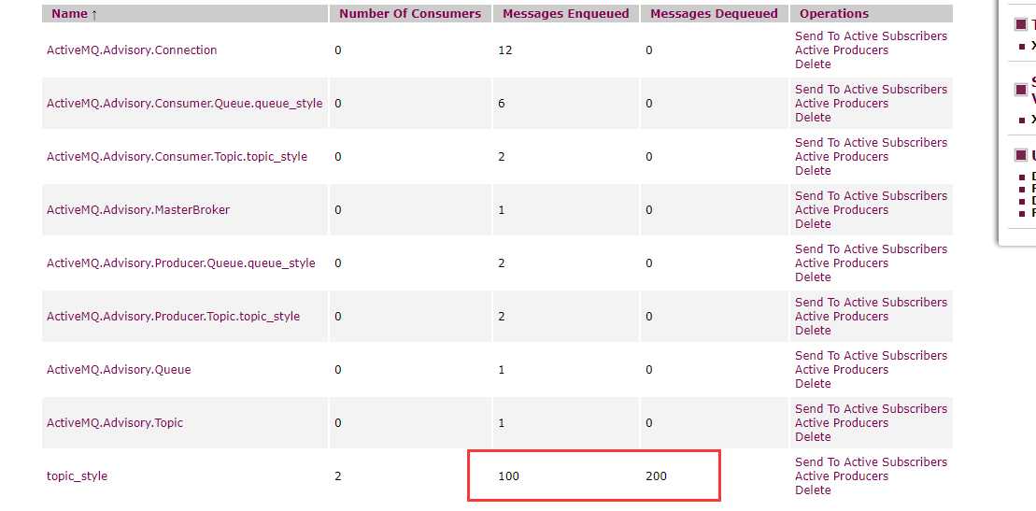The width and height of the screenshot is (1036, 511).
Task: Select enqueued value 12 for Advisory.Connection
Action: 504,50
